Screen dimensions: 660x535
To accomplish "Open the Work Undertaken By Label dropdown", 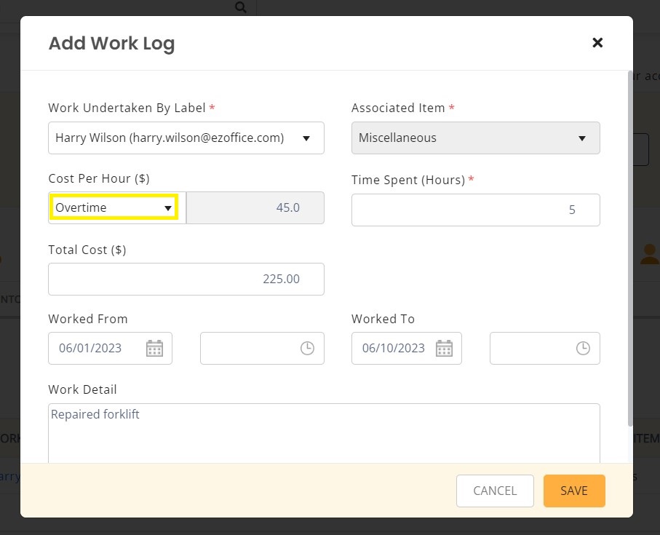I will click(186, 138).
